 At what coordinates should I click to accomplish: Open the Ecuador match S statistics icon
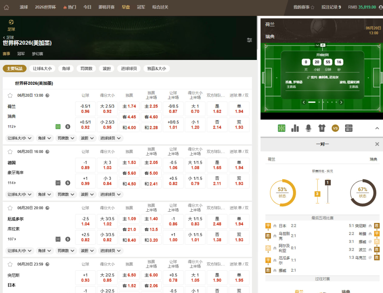coord(68,239)
